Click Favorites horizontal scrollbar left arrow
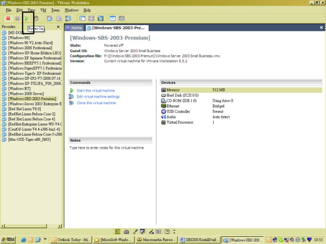 (2, 226)
